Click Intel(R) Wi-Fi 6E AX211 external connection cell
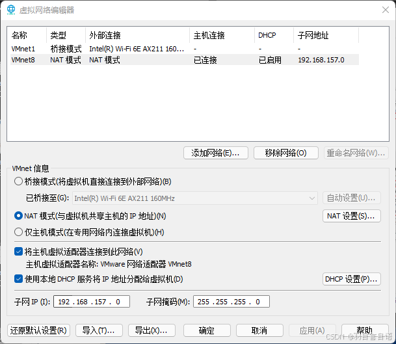 pos(137,49)
